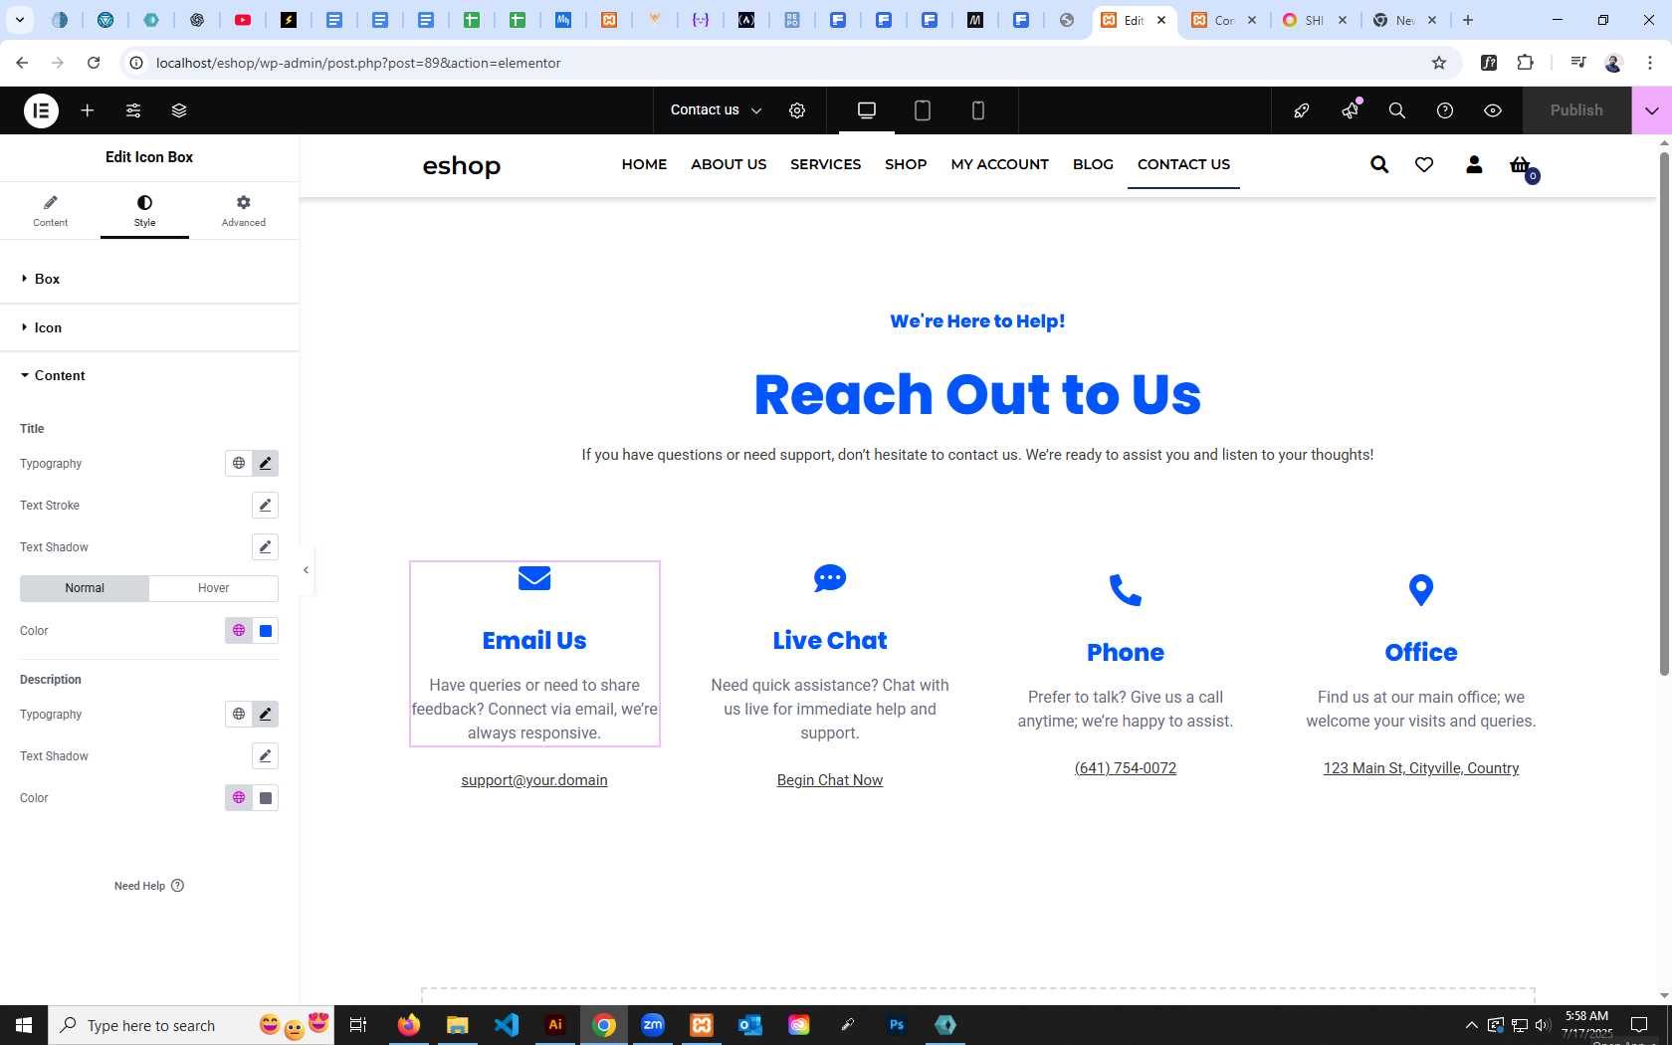Image resolution: width=1672 pixels, height=1045 pixels.
Task: Open the blue Title color swatch
Action: click(266, 630)
